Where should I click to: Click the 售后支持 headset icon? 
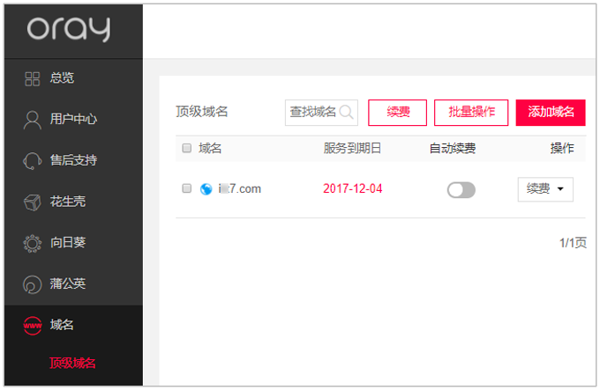pyautogui.click(x=32, y=160)
